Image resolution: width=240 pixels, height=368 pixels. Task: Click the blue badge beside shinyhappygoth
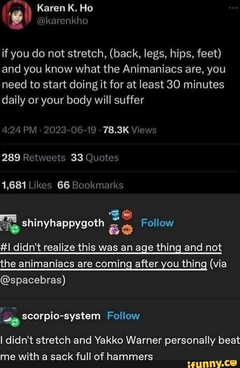[x=115, y=214]
